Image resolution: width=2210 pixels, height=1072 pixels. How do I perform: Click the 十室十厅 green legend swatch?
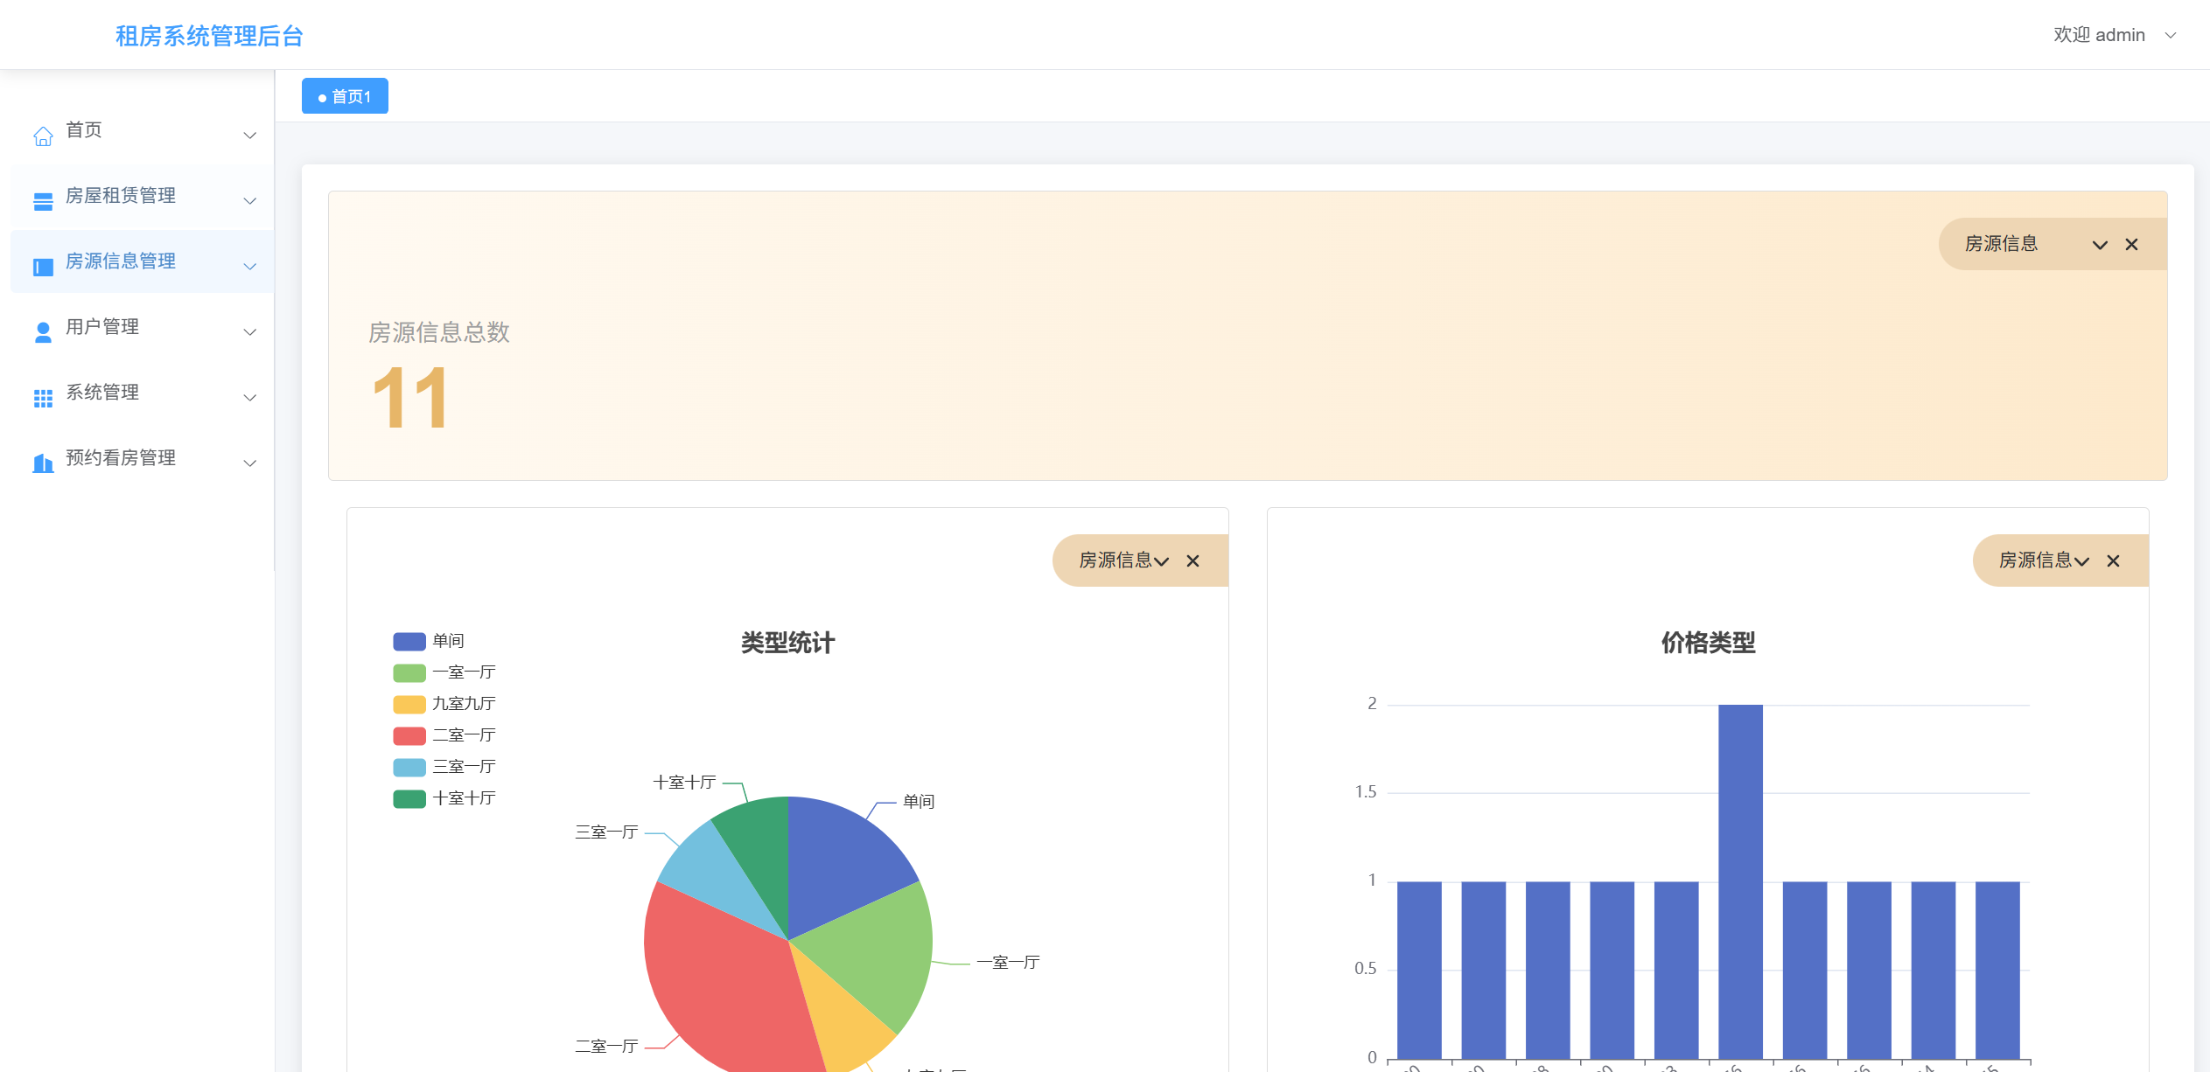tap(409, 798)
